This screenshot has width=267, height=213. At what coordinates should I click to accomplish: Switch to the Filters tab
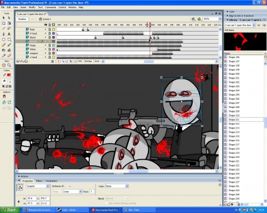pyautogui.click(x=39, y=181)
